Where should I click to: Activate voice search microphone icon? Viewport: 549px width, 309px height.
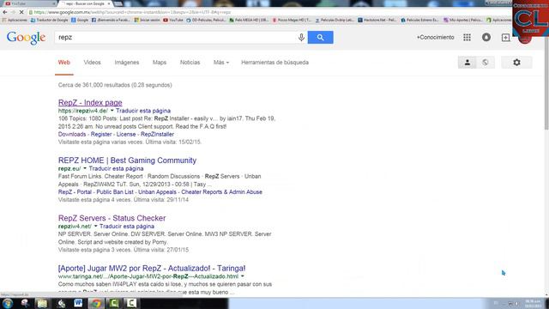(301, 38)
